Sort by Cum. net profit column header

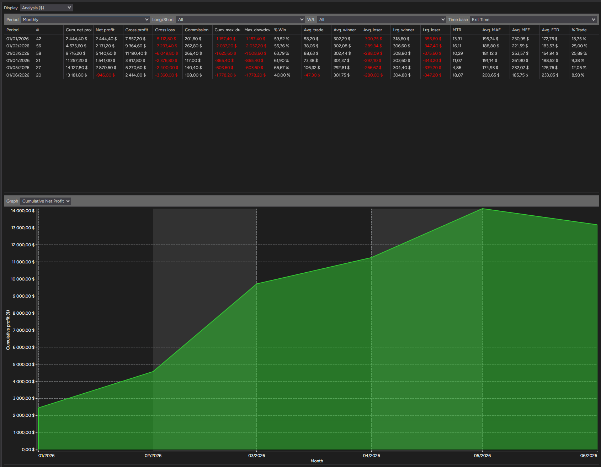coord(78,30)
